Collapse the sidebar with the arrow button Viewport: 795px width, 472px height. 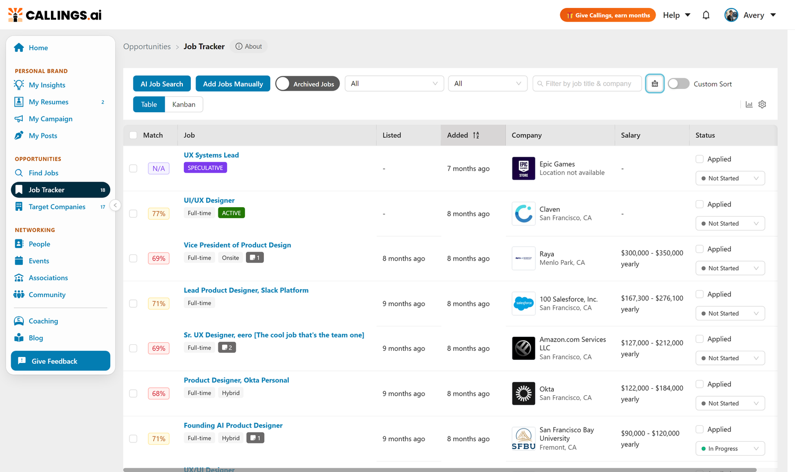pyautogui.click(x=115, y=206)
